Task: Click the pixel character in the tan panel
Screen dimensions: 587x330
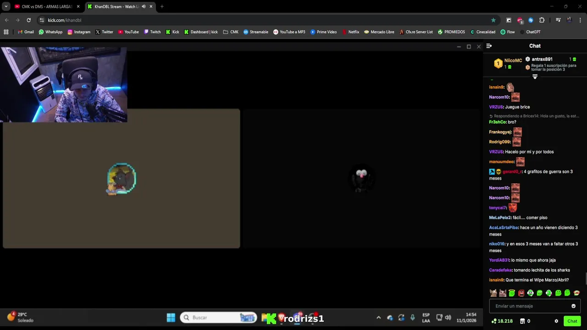Action: [122, 179]
